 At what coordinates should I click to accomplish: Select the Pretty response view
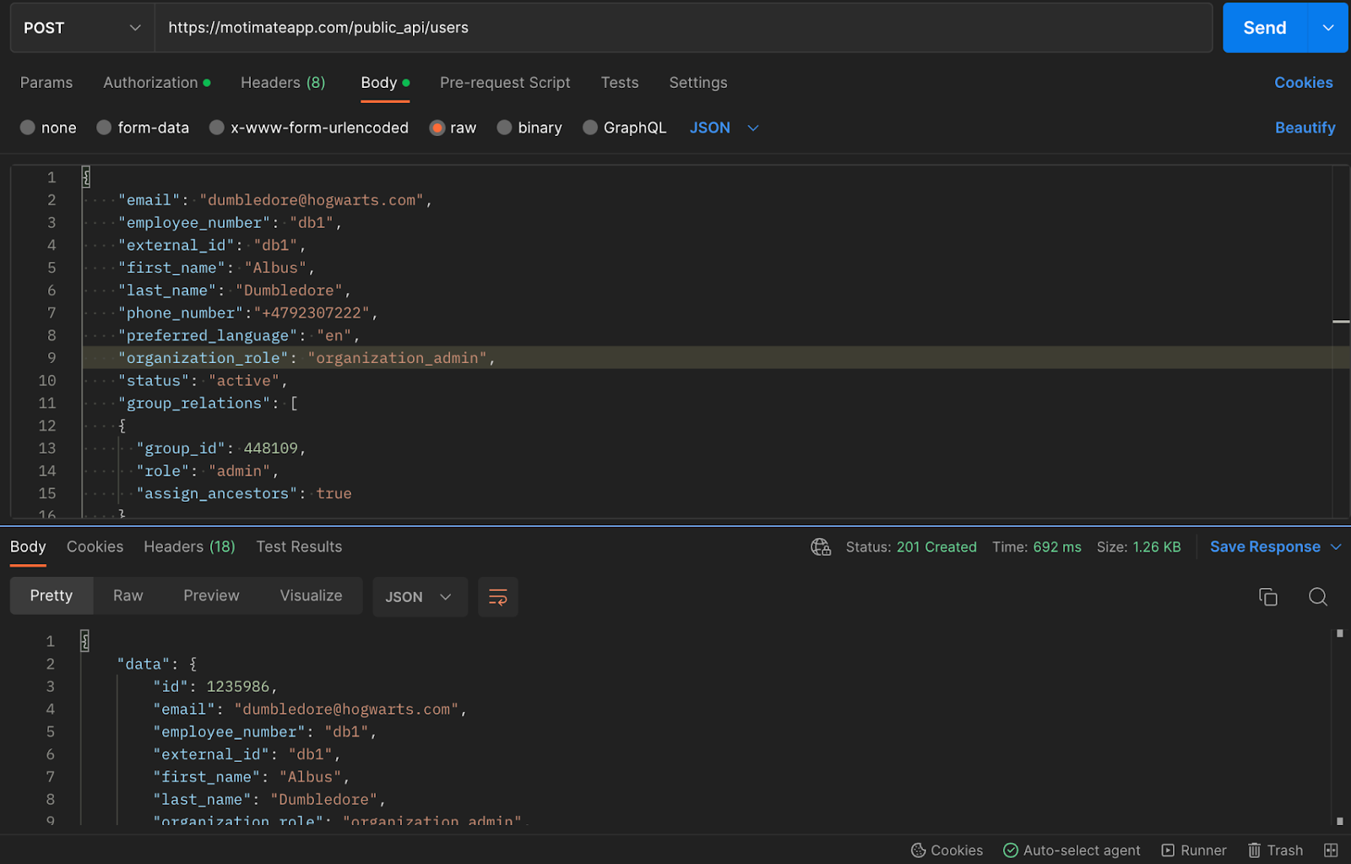(x=52, y=596)
